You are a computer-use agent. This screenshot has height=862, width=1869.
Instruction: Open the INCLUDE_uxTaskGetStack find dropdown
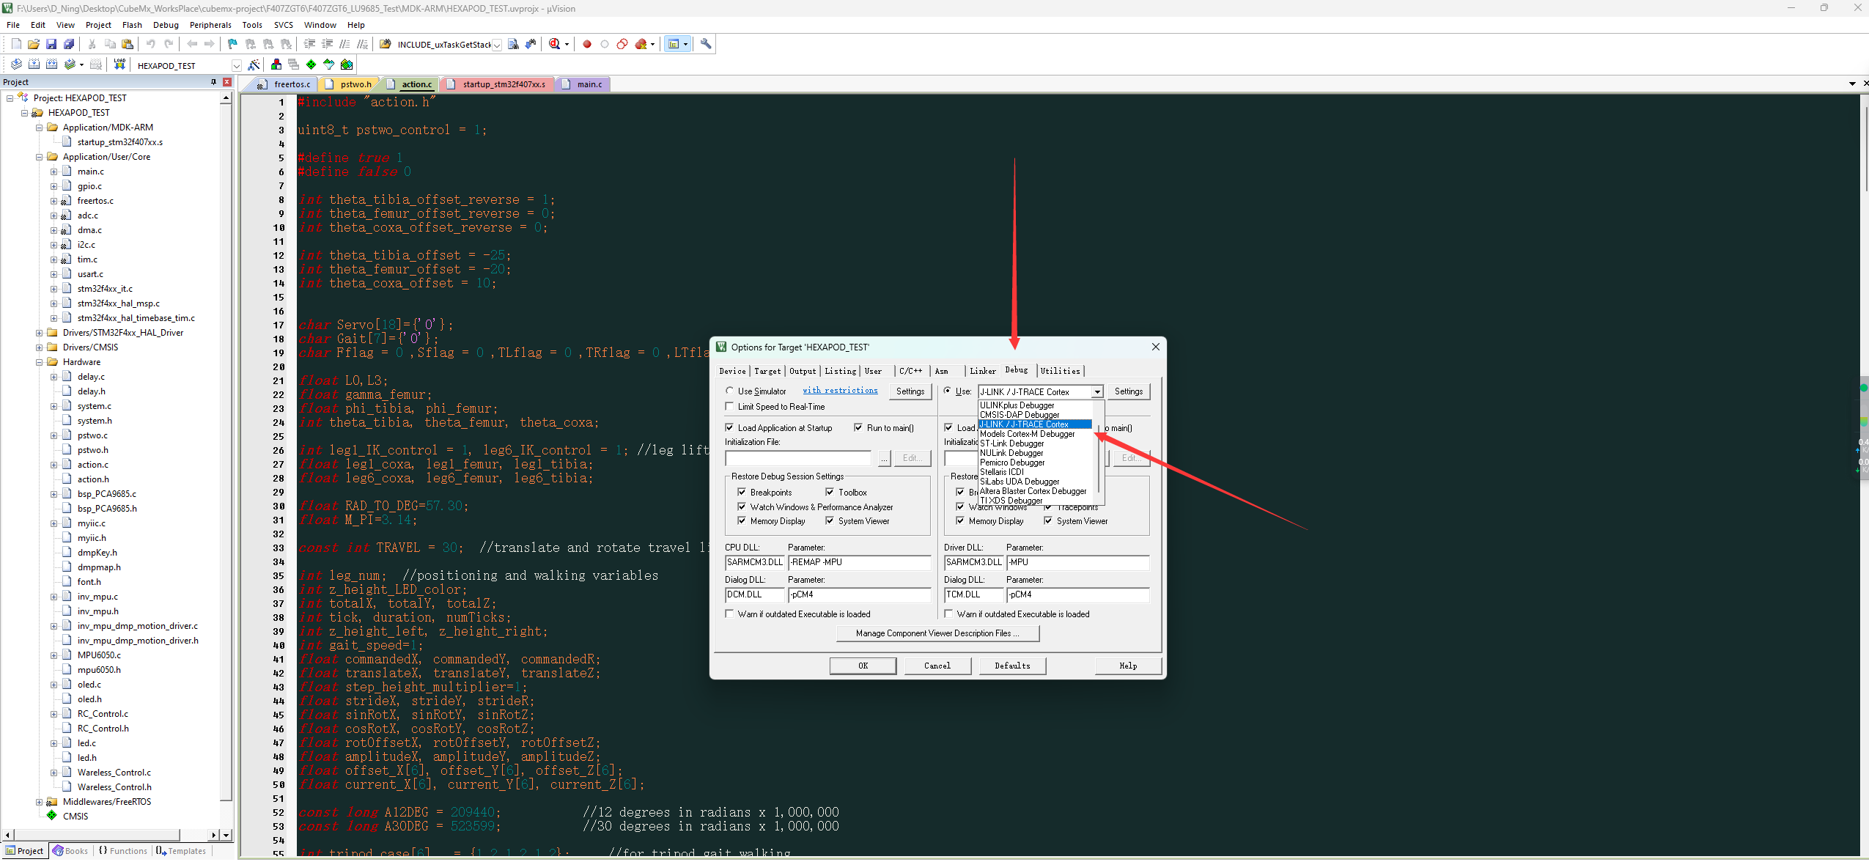[497, 45]
